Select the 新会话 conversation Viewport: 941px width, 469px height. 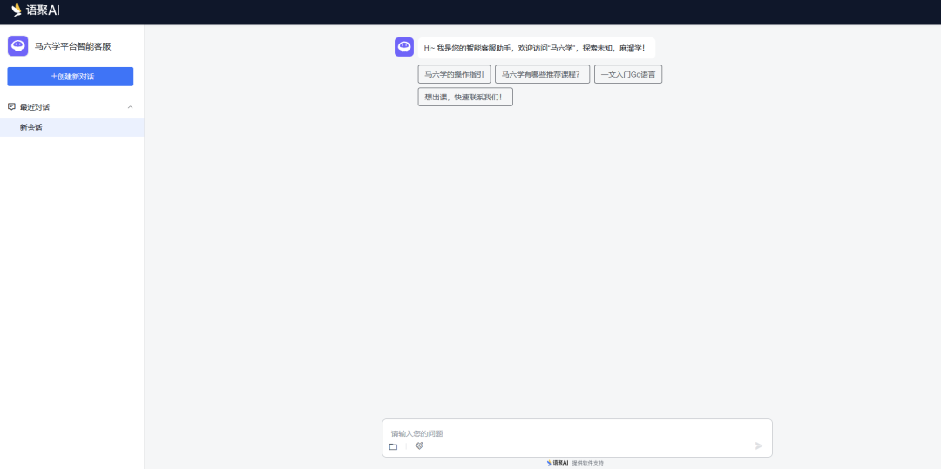coord(72,127)
